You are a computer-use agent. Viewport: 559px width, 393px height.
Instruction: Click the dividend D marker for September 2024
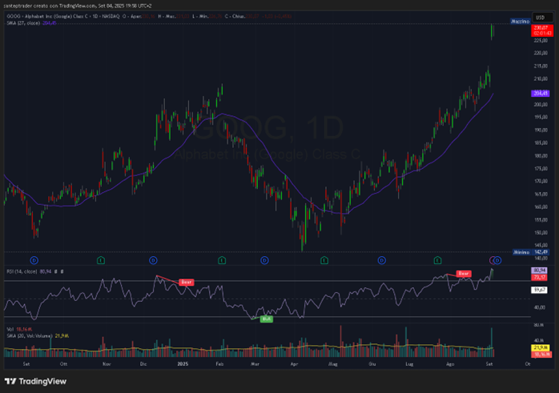(x=34, y=260)
